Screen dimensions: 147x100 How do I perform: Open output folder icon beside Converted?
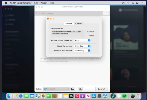[x=73, y=89]
